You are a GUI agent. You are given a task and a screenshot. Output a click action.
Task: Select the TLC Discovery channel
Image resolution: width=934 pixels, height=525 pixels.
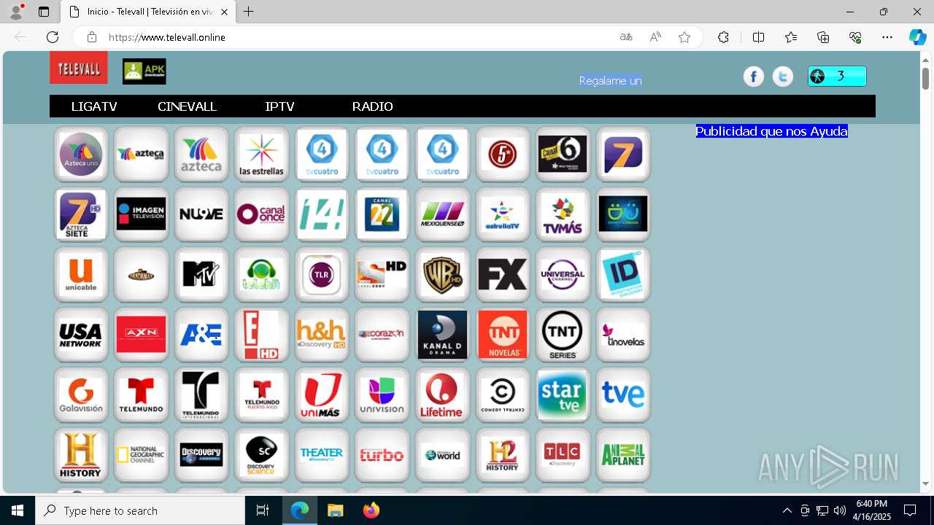pyautogui.click(x=563, y=455)
